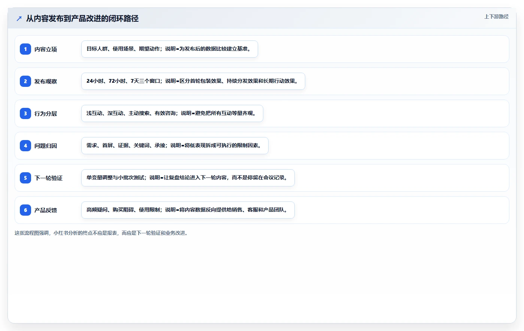Click the description box starting 24小时、72小时

click(193, 81)
